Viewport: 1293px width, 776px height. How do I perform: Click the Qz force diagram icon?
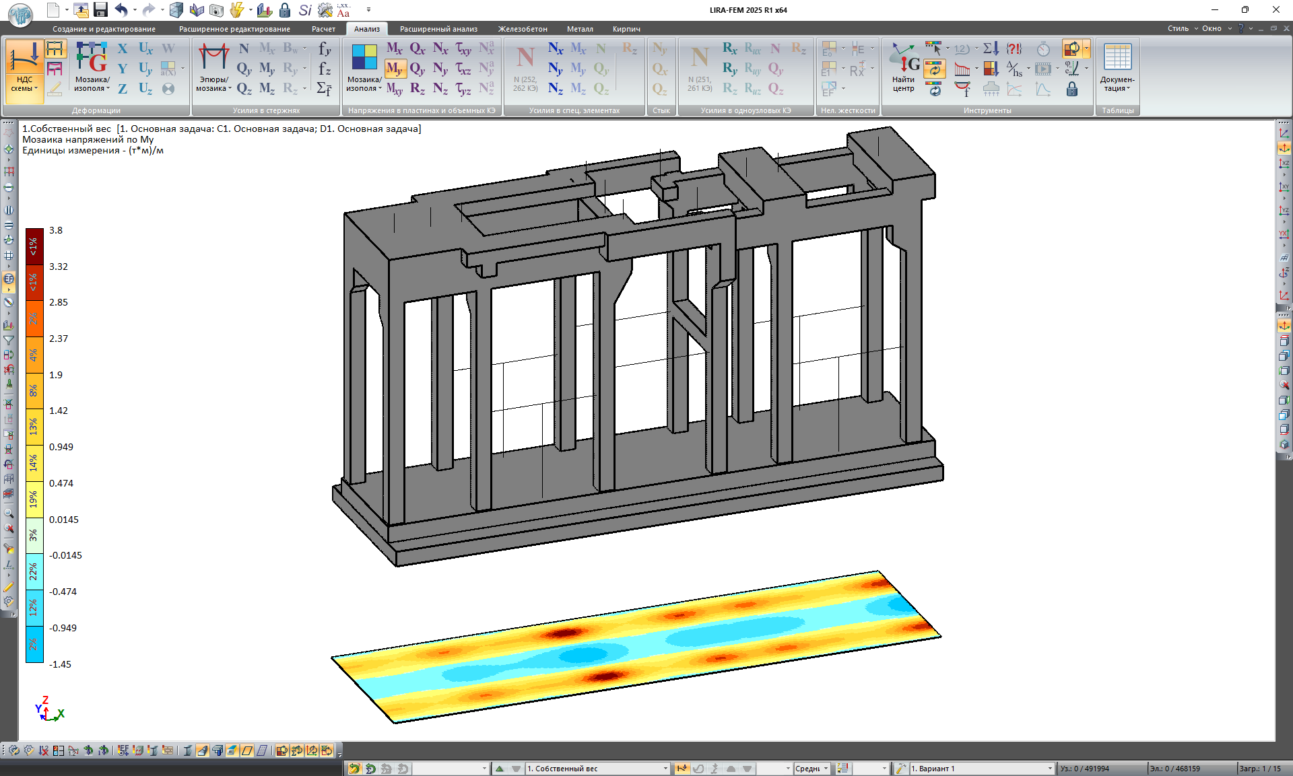click(x=244, y=89)
